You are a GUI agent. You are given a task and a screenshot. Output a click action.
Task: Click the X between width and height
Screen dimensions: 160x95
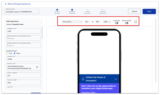tap(93, 22)
